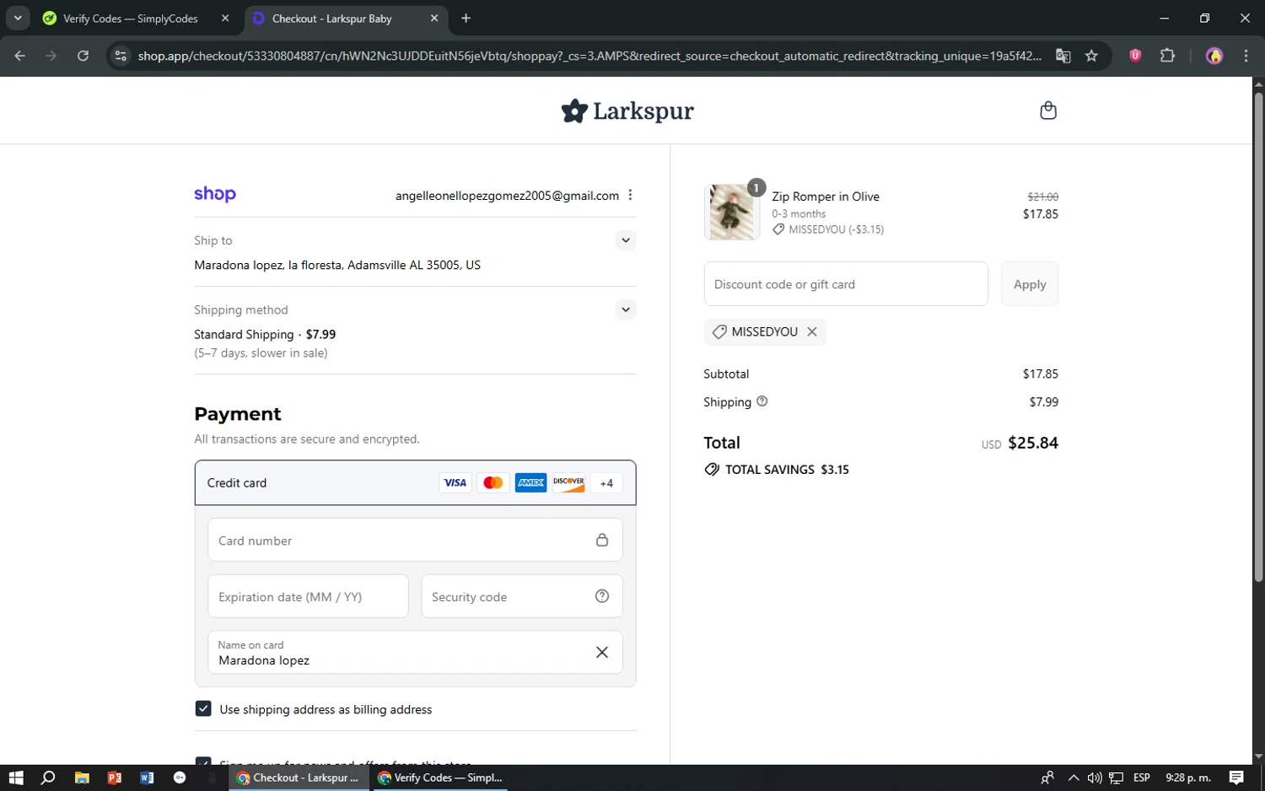Open Word from the taskbar

click(x=147, y=778)
